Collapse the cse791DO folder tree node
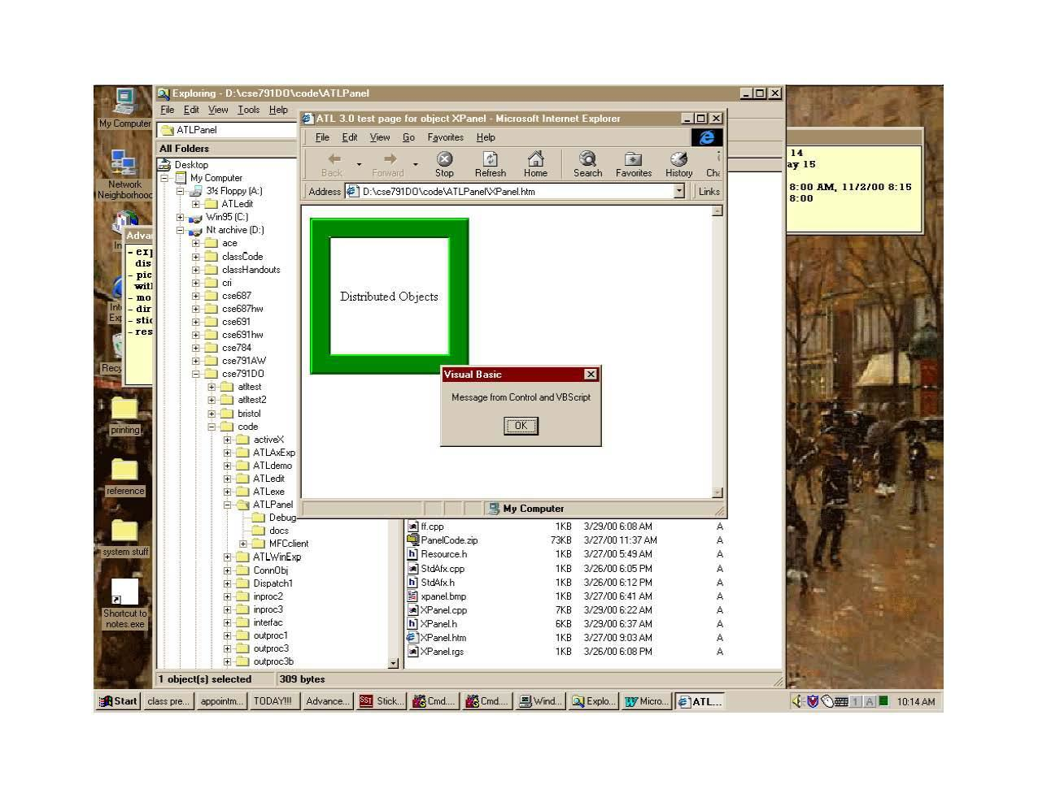This screenshot has height=802, width=1038. click(x=196, y=374)
